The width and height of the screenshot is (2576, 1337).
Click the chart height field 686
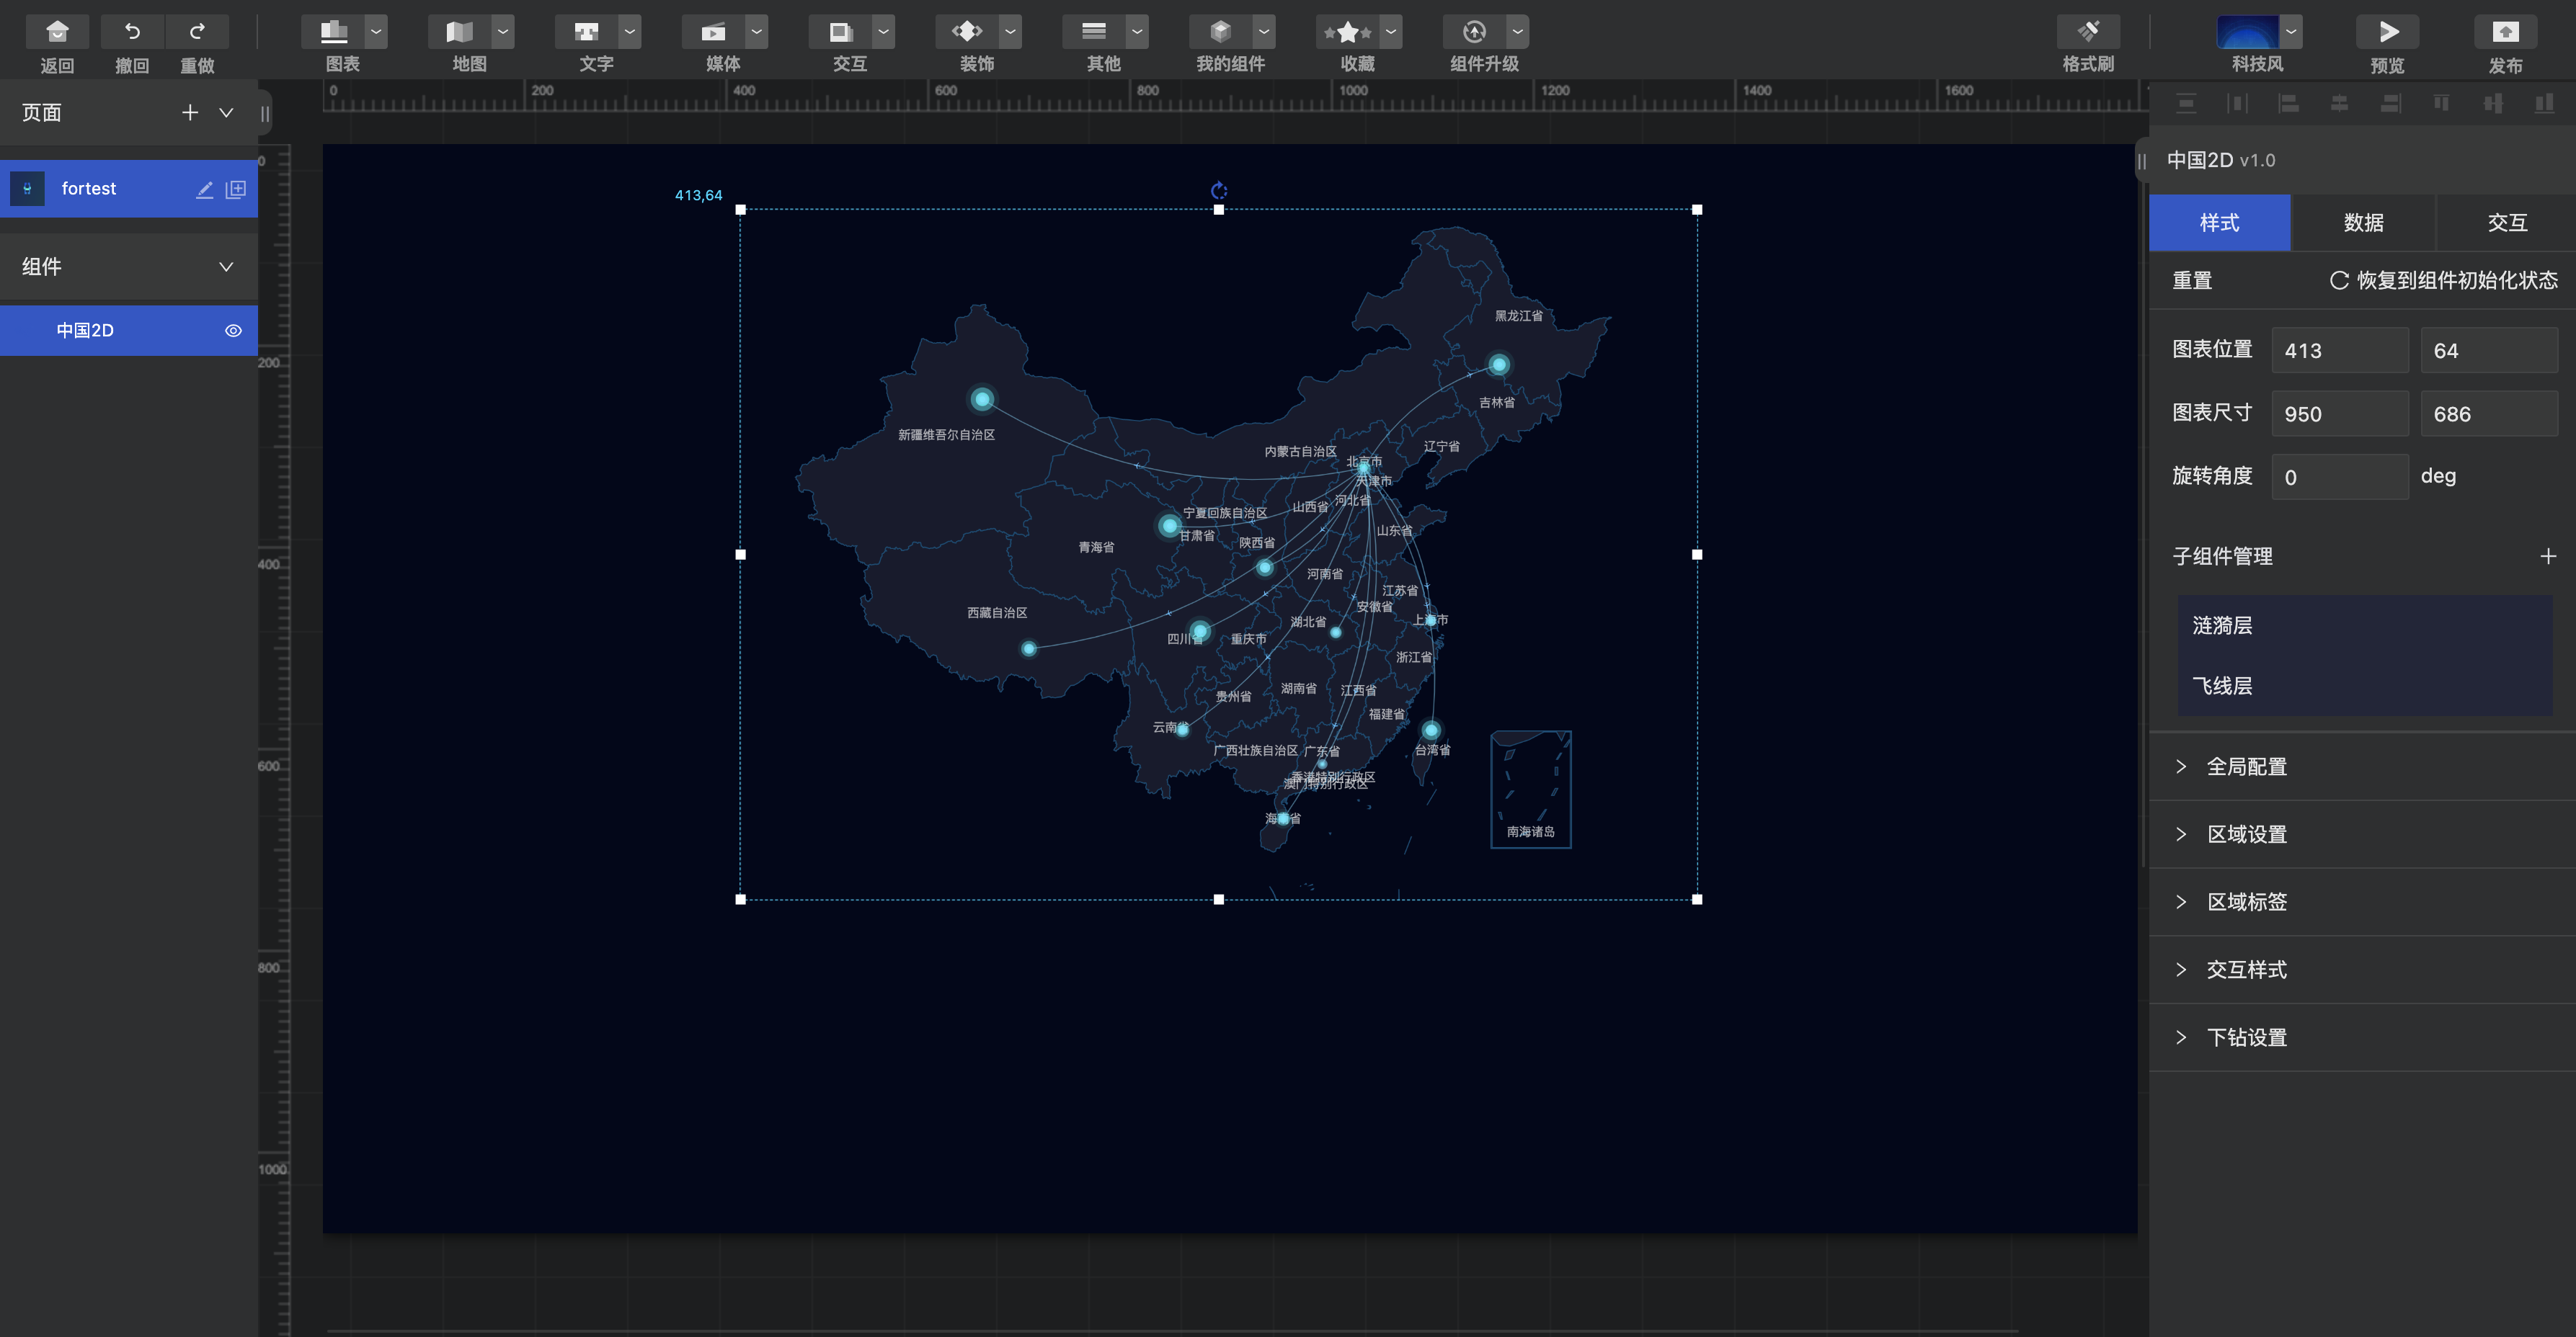2489,413
